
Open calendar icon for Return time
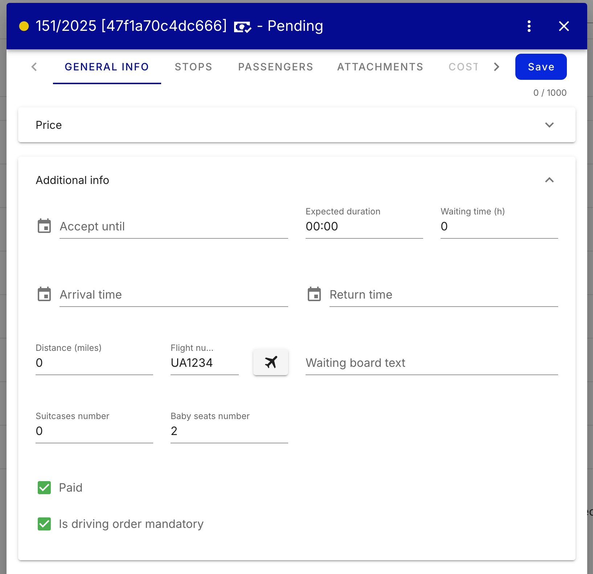[x=314, y=294]
